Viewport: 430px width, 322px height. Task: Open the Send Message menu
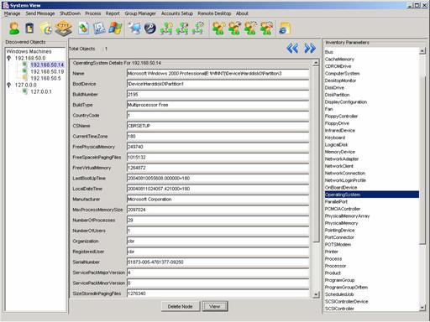[x=40, y=13]
